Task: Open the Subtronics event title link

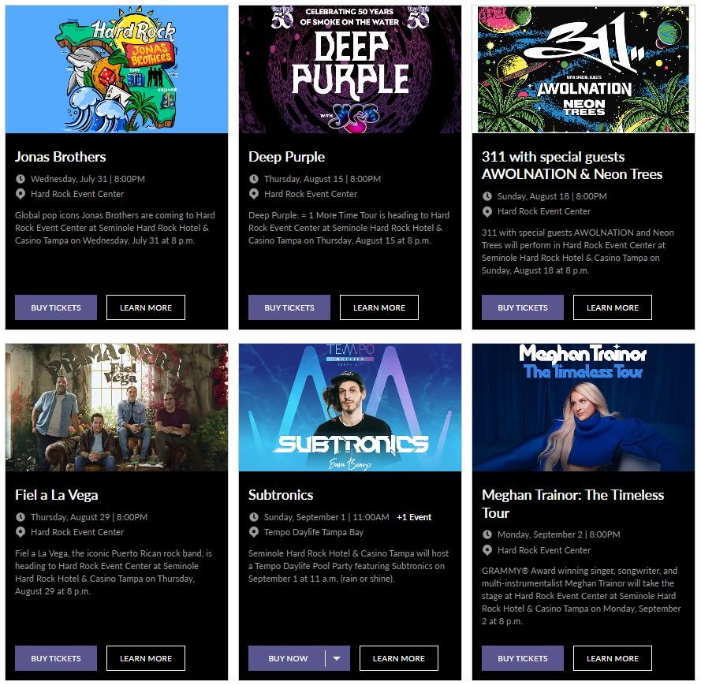Action: tap(281, 495)
